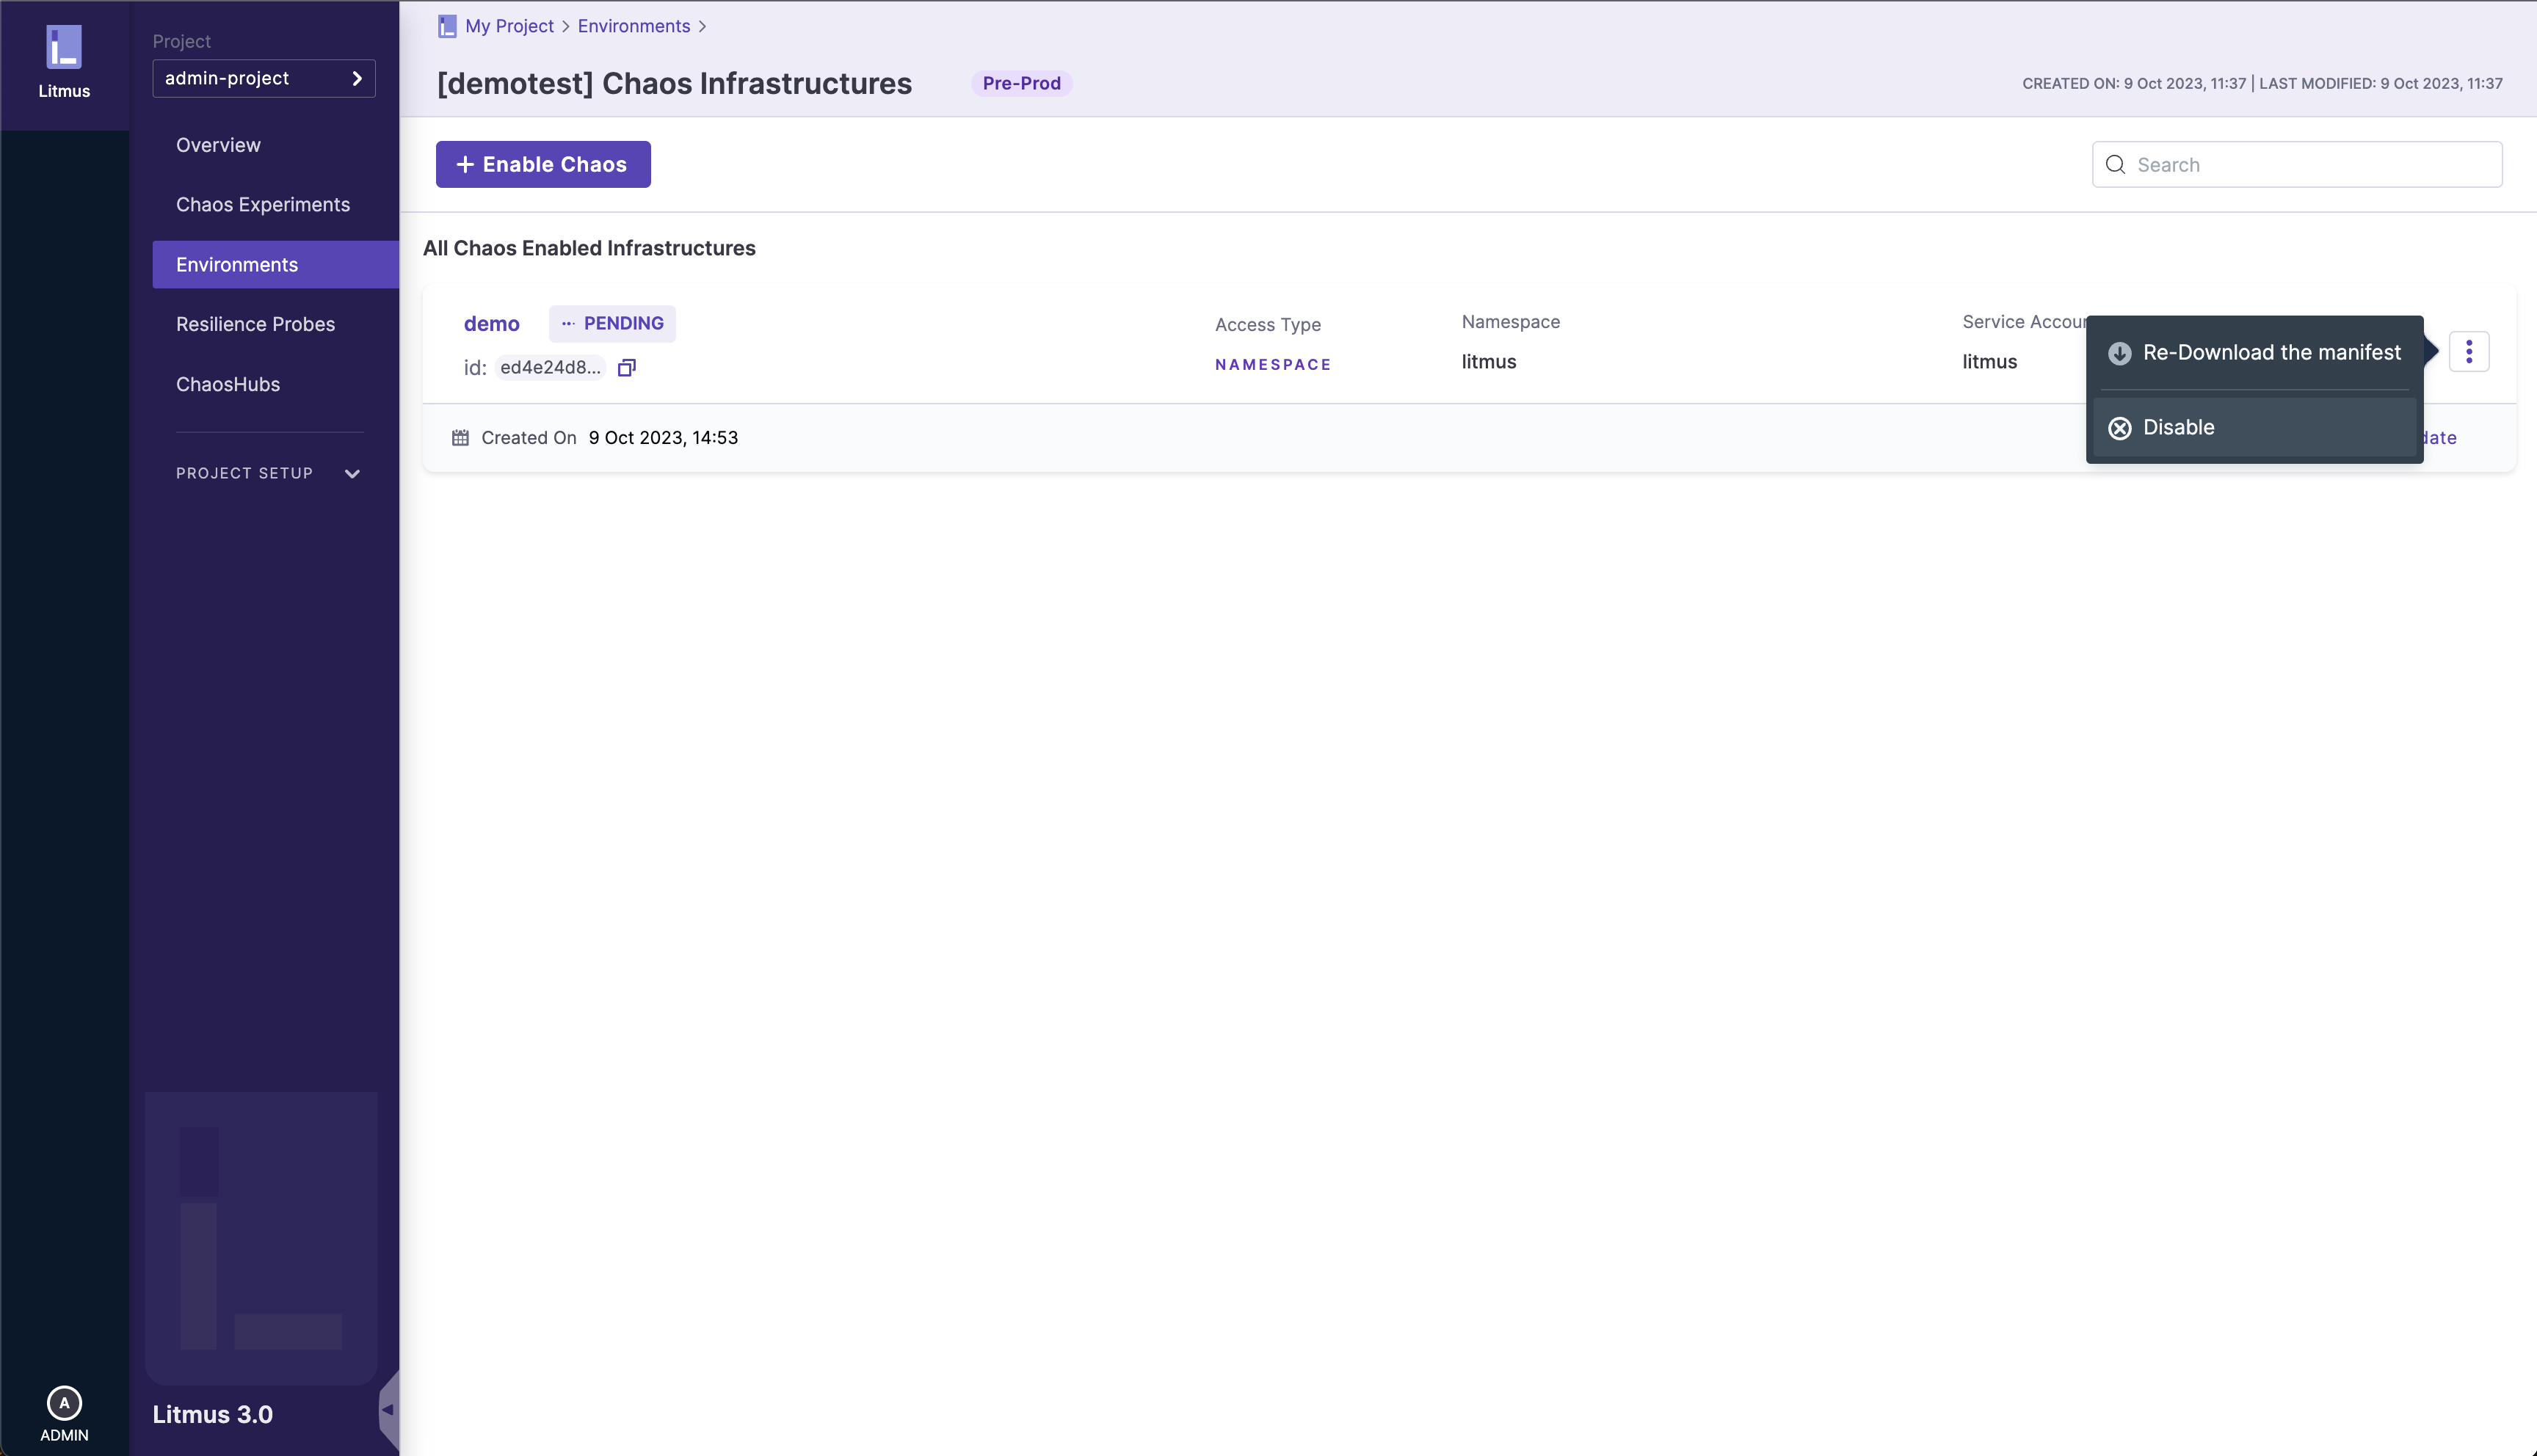This screenshot has width=2537, height=1456.
Task: Navigate to My Project breadcrumb
Action: pos(508,26)
